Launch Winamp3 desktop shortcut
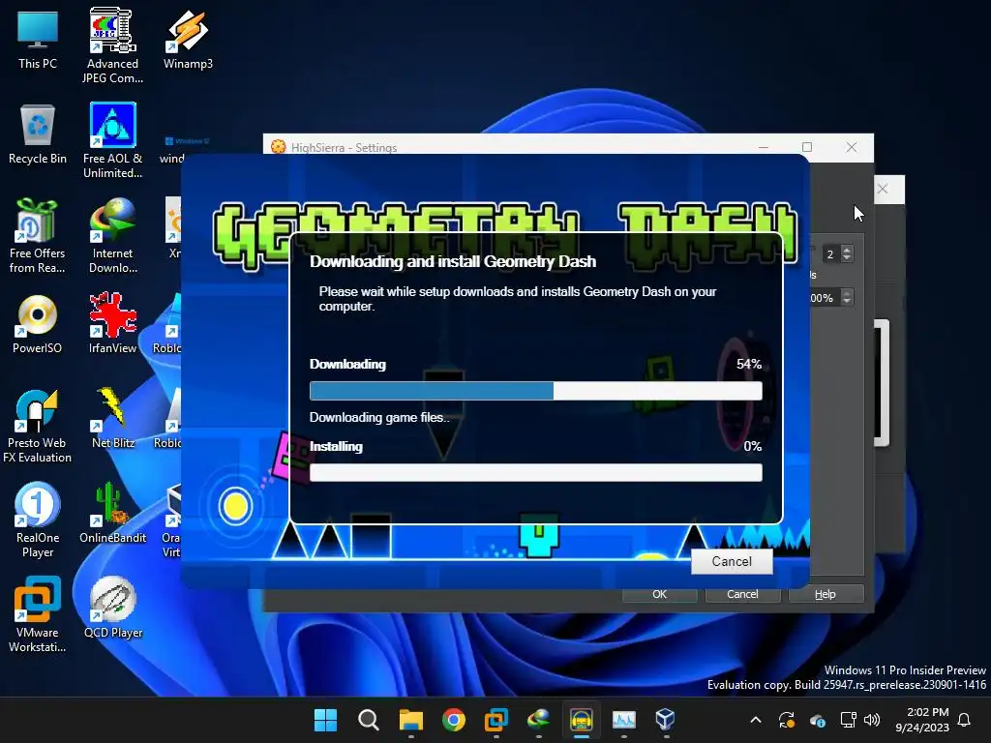 (x=188, y=40)
